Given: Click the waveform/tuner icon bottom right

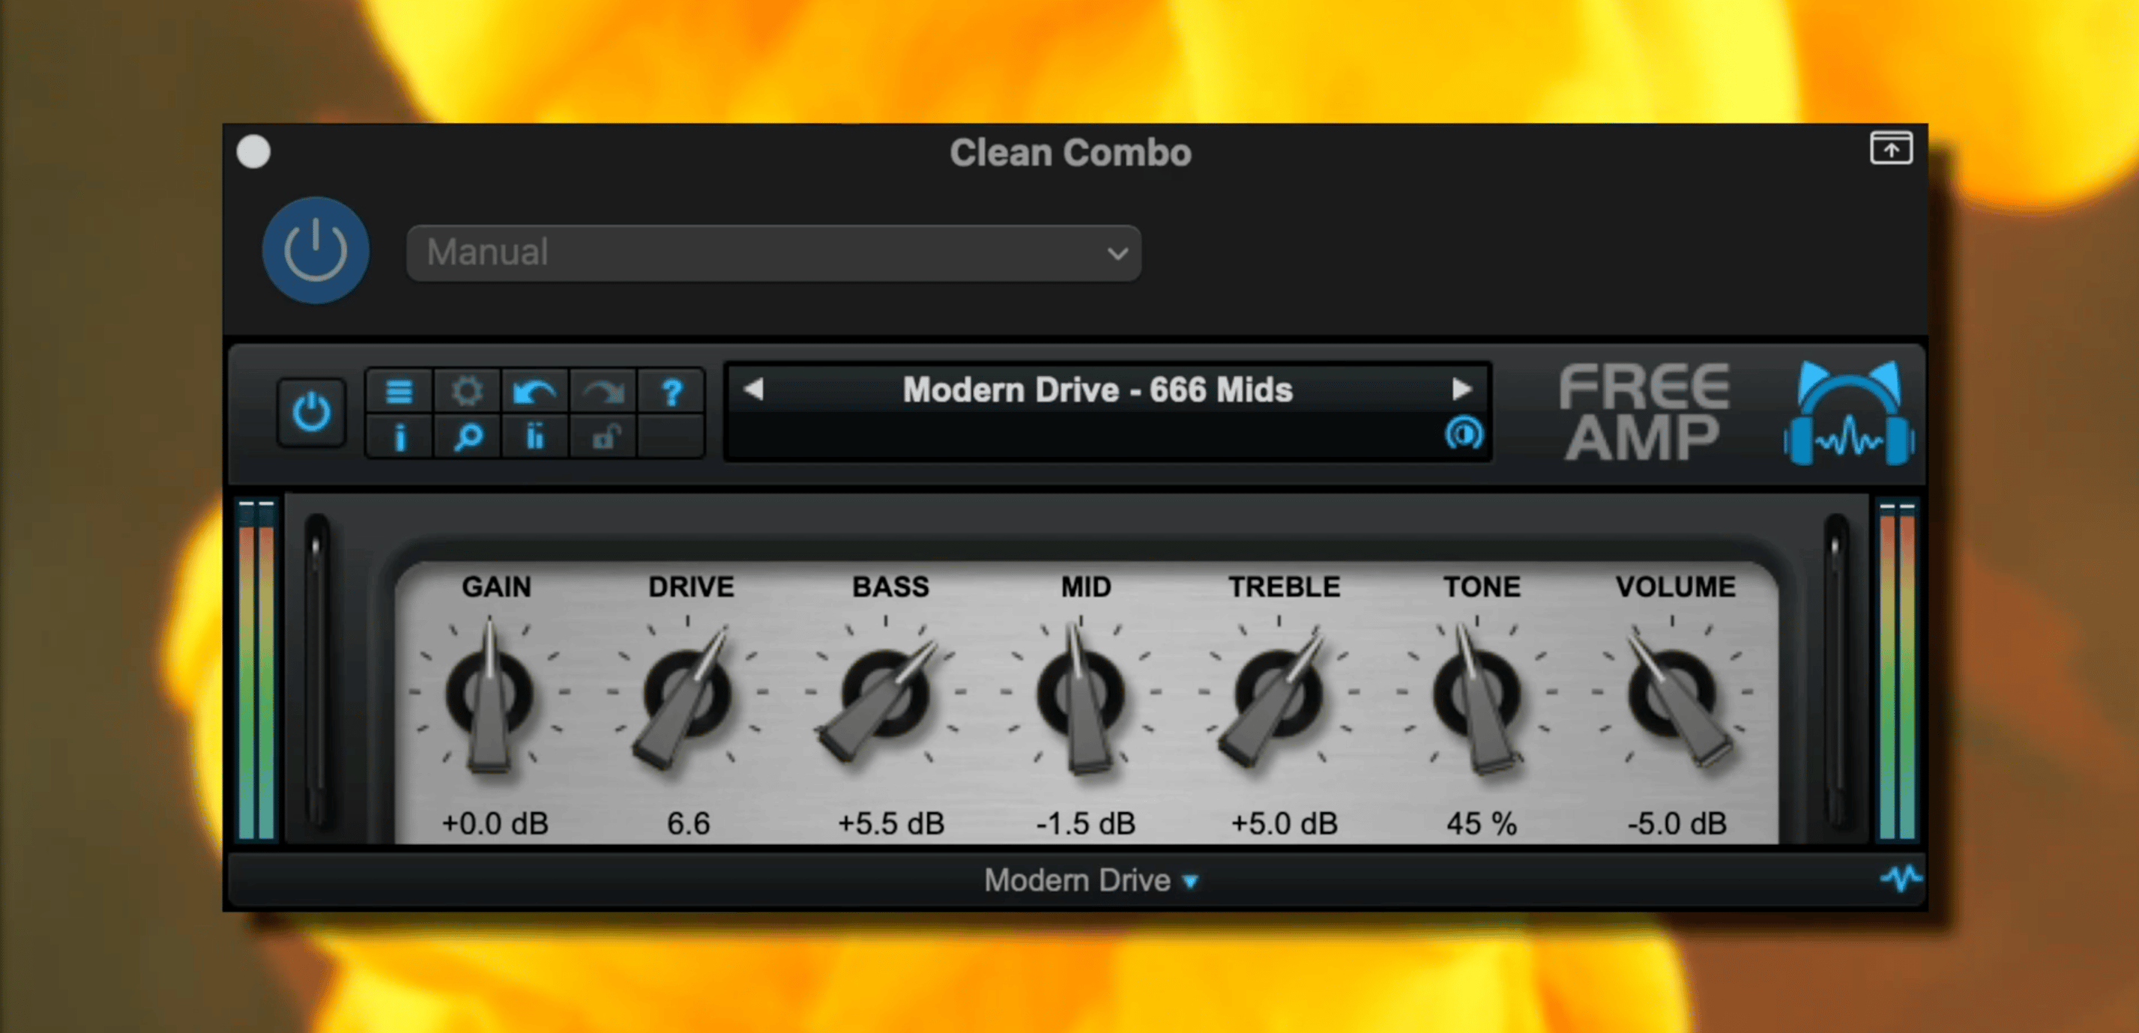Looking at the screenshot, I should point(1903,879).
